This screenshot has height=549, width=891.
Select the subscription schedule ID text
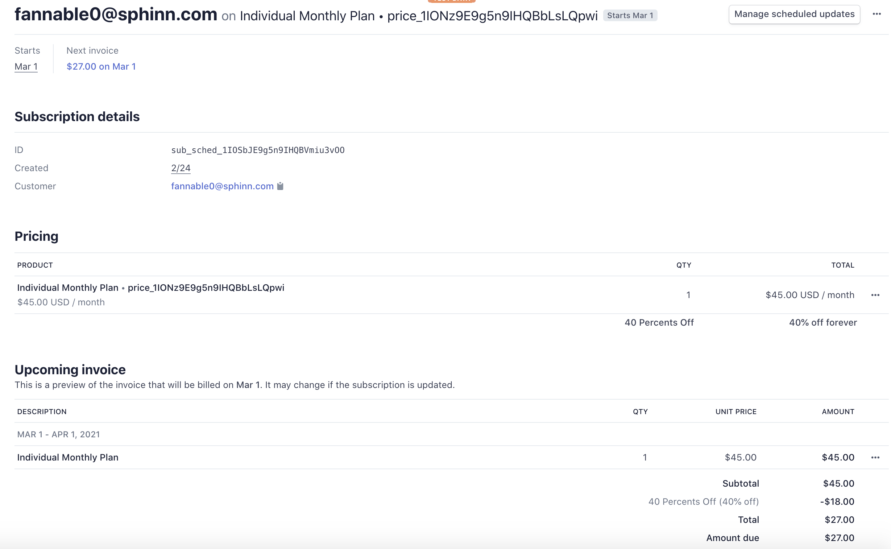[x=258, y=150]
